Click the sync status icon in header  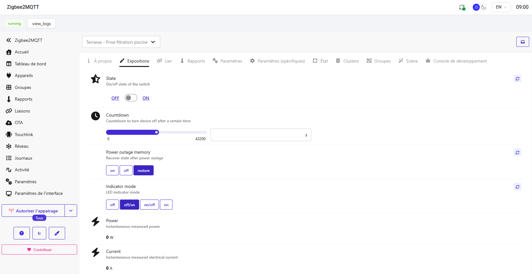point(462,7)
